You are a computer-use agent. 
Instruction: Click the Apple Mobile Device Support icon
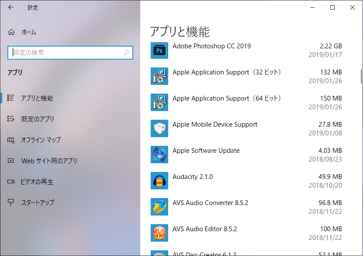tap(159, 128)
